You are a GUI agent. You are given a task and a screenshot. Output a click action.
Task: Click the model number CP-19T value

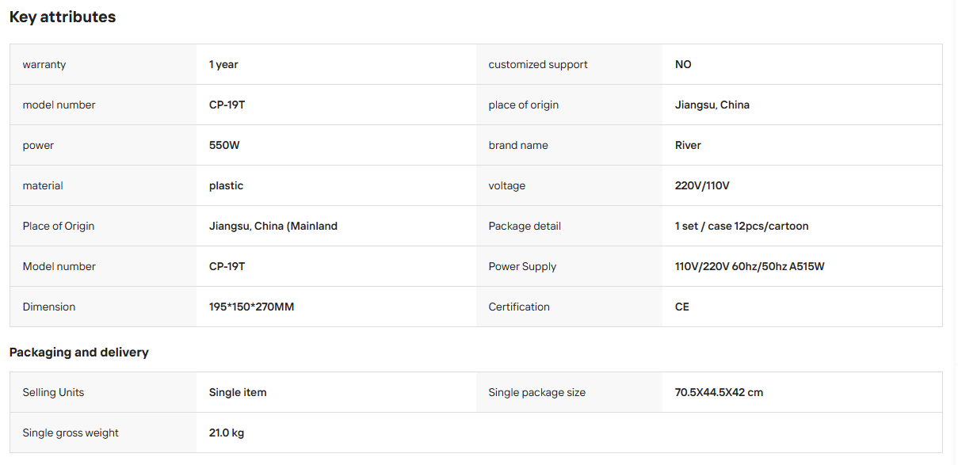point(227,105)
